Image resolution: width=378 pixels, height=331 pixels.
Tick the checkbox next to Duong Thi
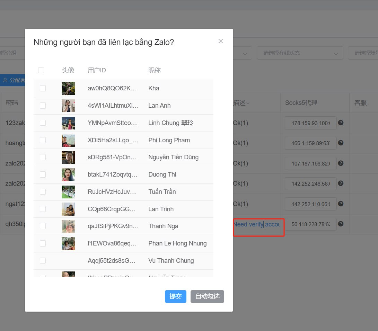[x=43, y=175]
